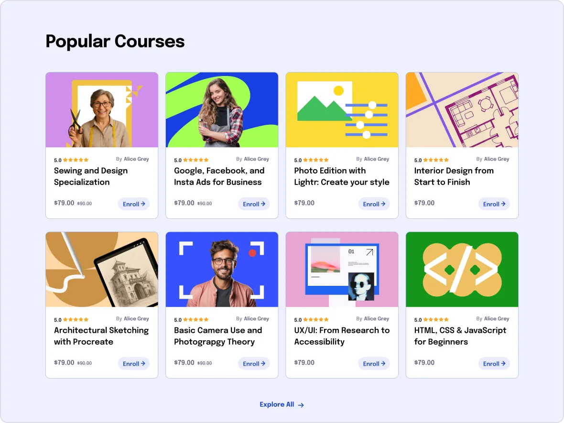Click the tablet sketch Procreate thumbnail
The width and height of the screenshot is (564, 423).
102,270
